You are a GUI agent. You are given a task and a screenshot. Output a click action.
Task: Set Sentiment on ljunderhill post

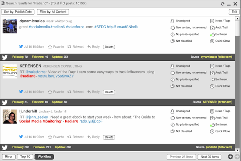pos(219,124)
